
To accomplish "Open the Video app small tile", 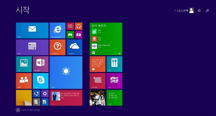I will [x=70, y=26].
